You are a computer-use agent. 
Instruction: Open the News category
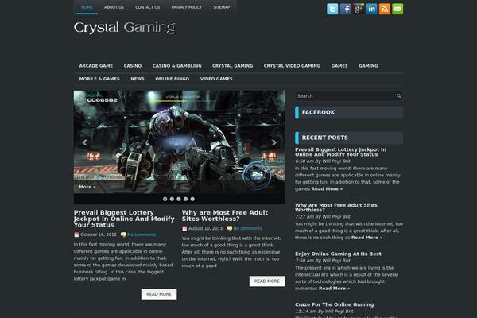click(138, 79)
